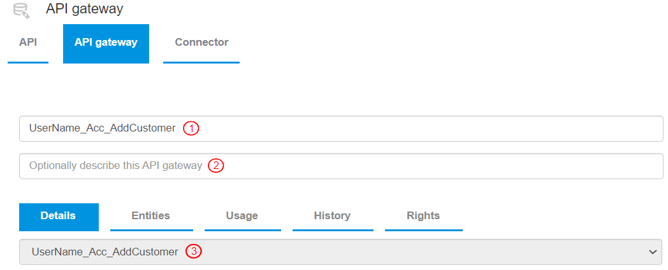This screenshot has height=270, width=668.
Task: Switch to the API tab
Action: point(28,43)
